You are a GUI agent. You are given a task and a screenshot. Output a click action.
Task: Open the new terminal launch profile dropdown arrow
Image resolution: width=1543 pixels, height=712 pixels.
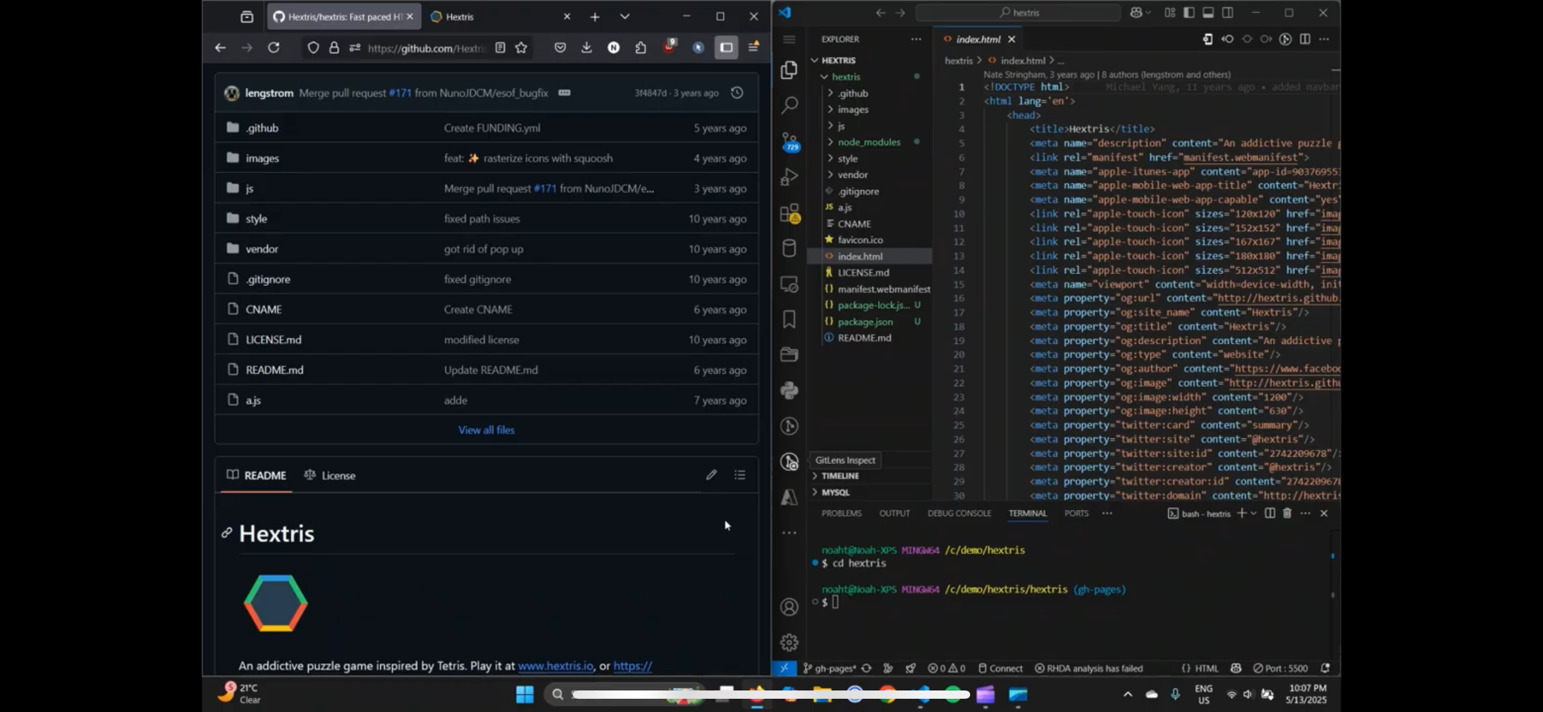[1253, 513]
